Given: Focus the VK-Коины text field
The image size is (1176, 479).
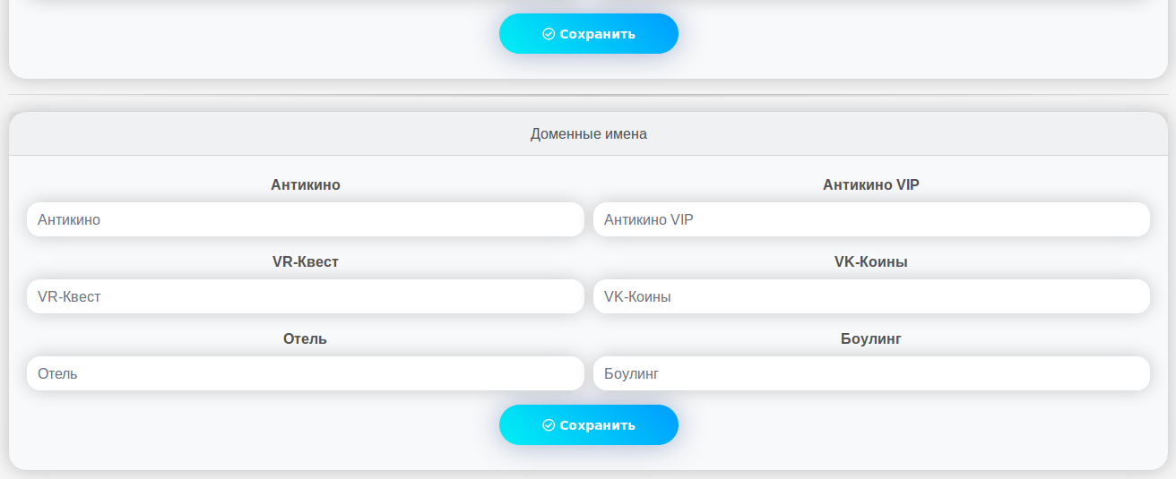Looking at the screenshot, I should click(x=871, y=296).
